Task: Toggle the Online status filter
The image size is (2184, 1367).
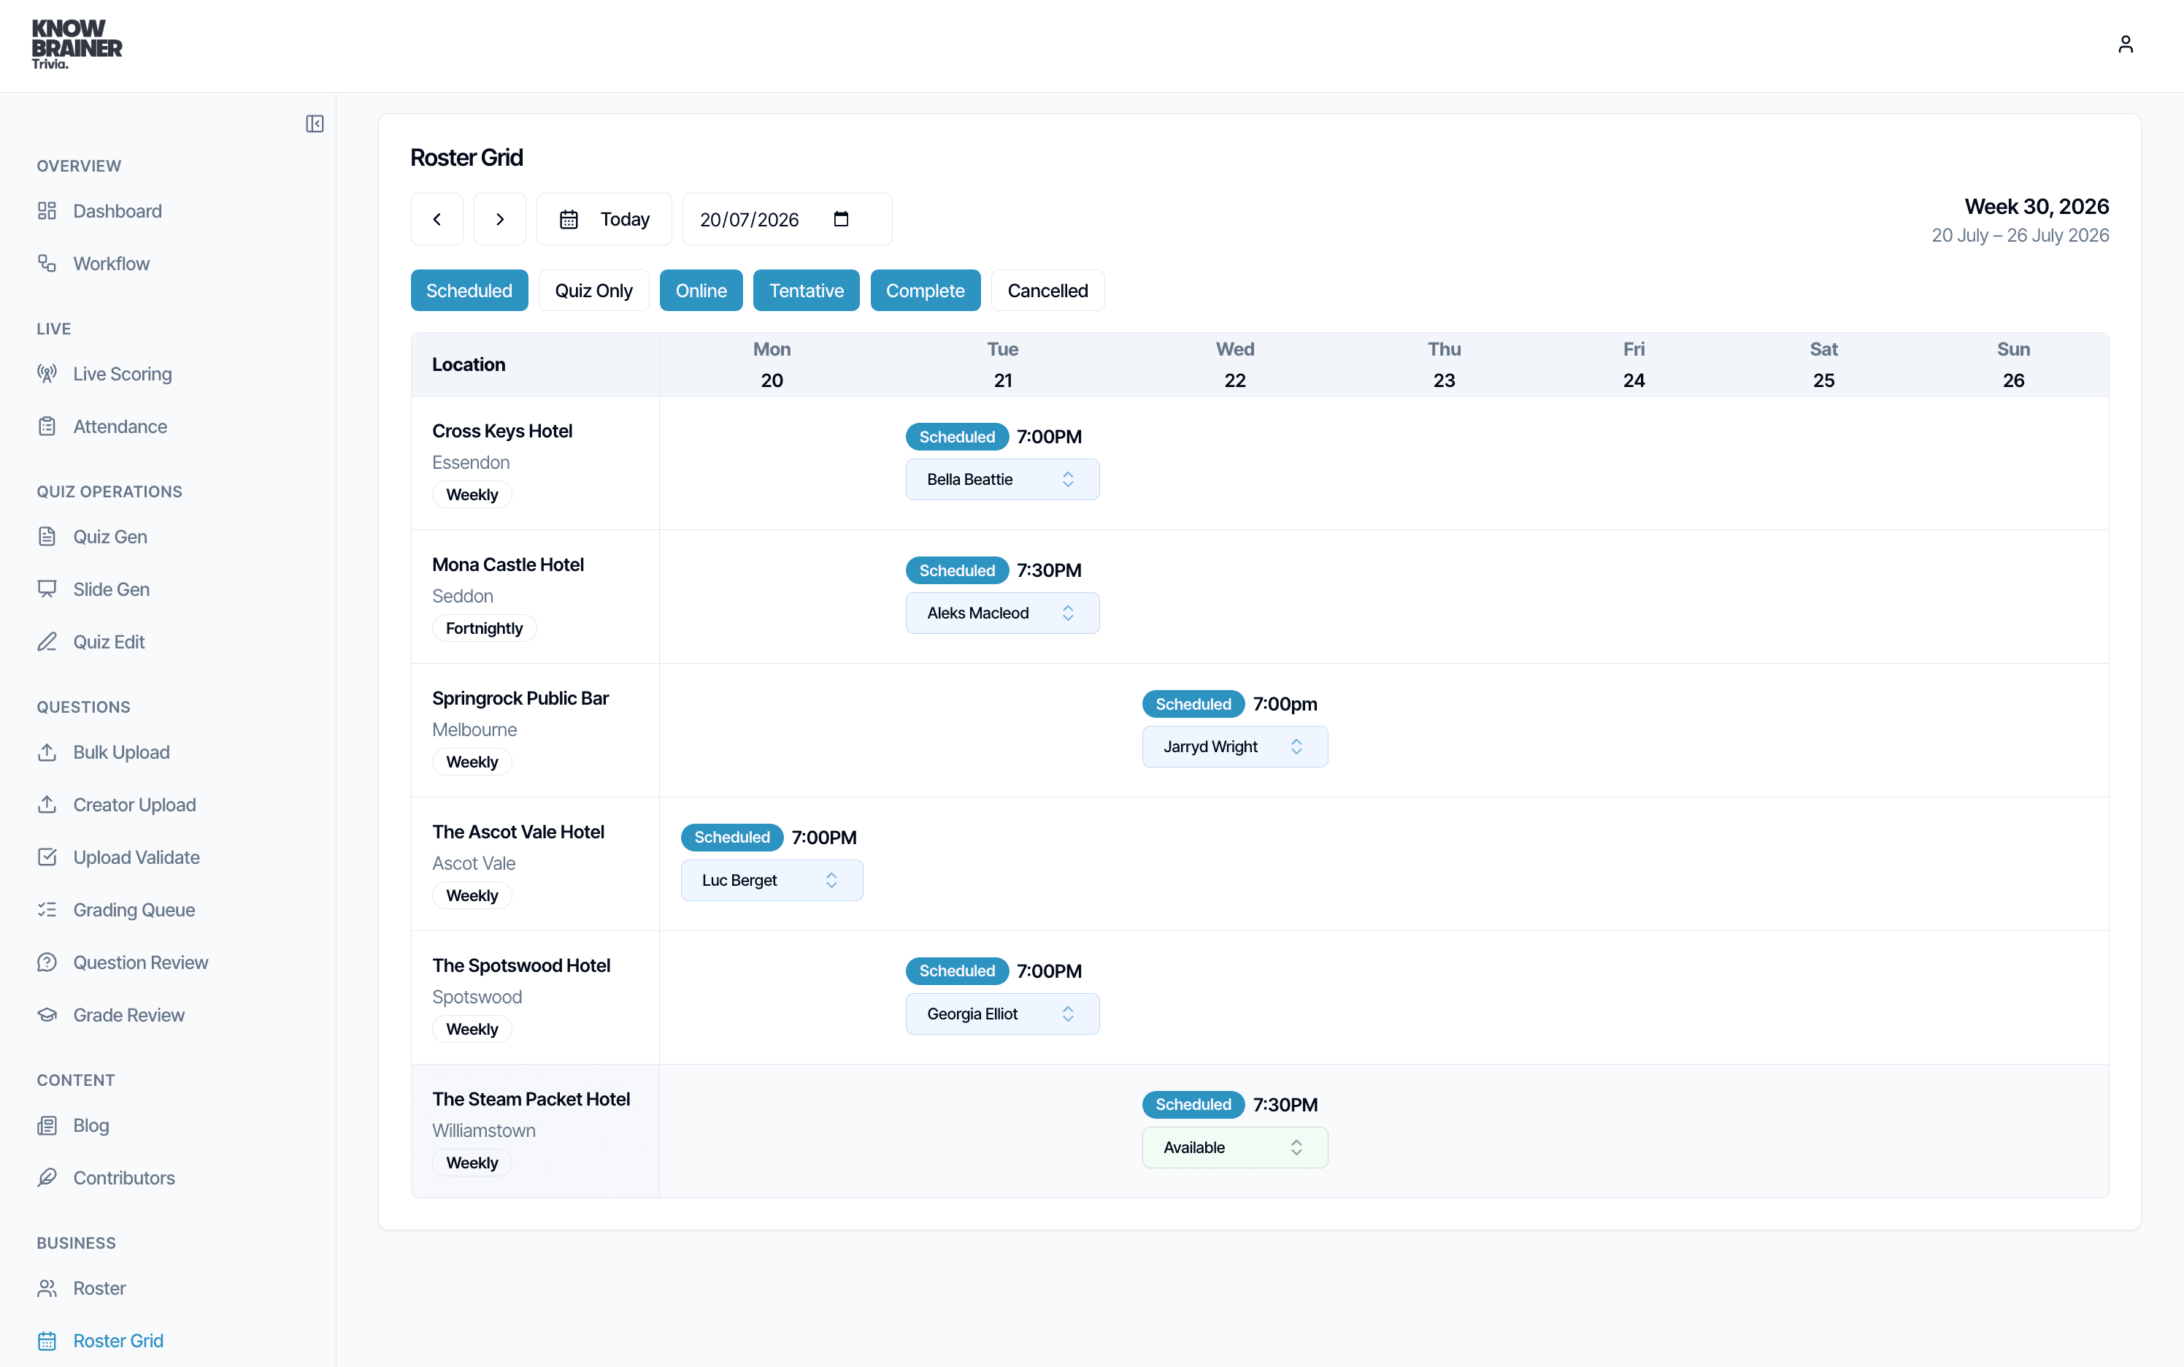Action: coord(701,290)
